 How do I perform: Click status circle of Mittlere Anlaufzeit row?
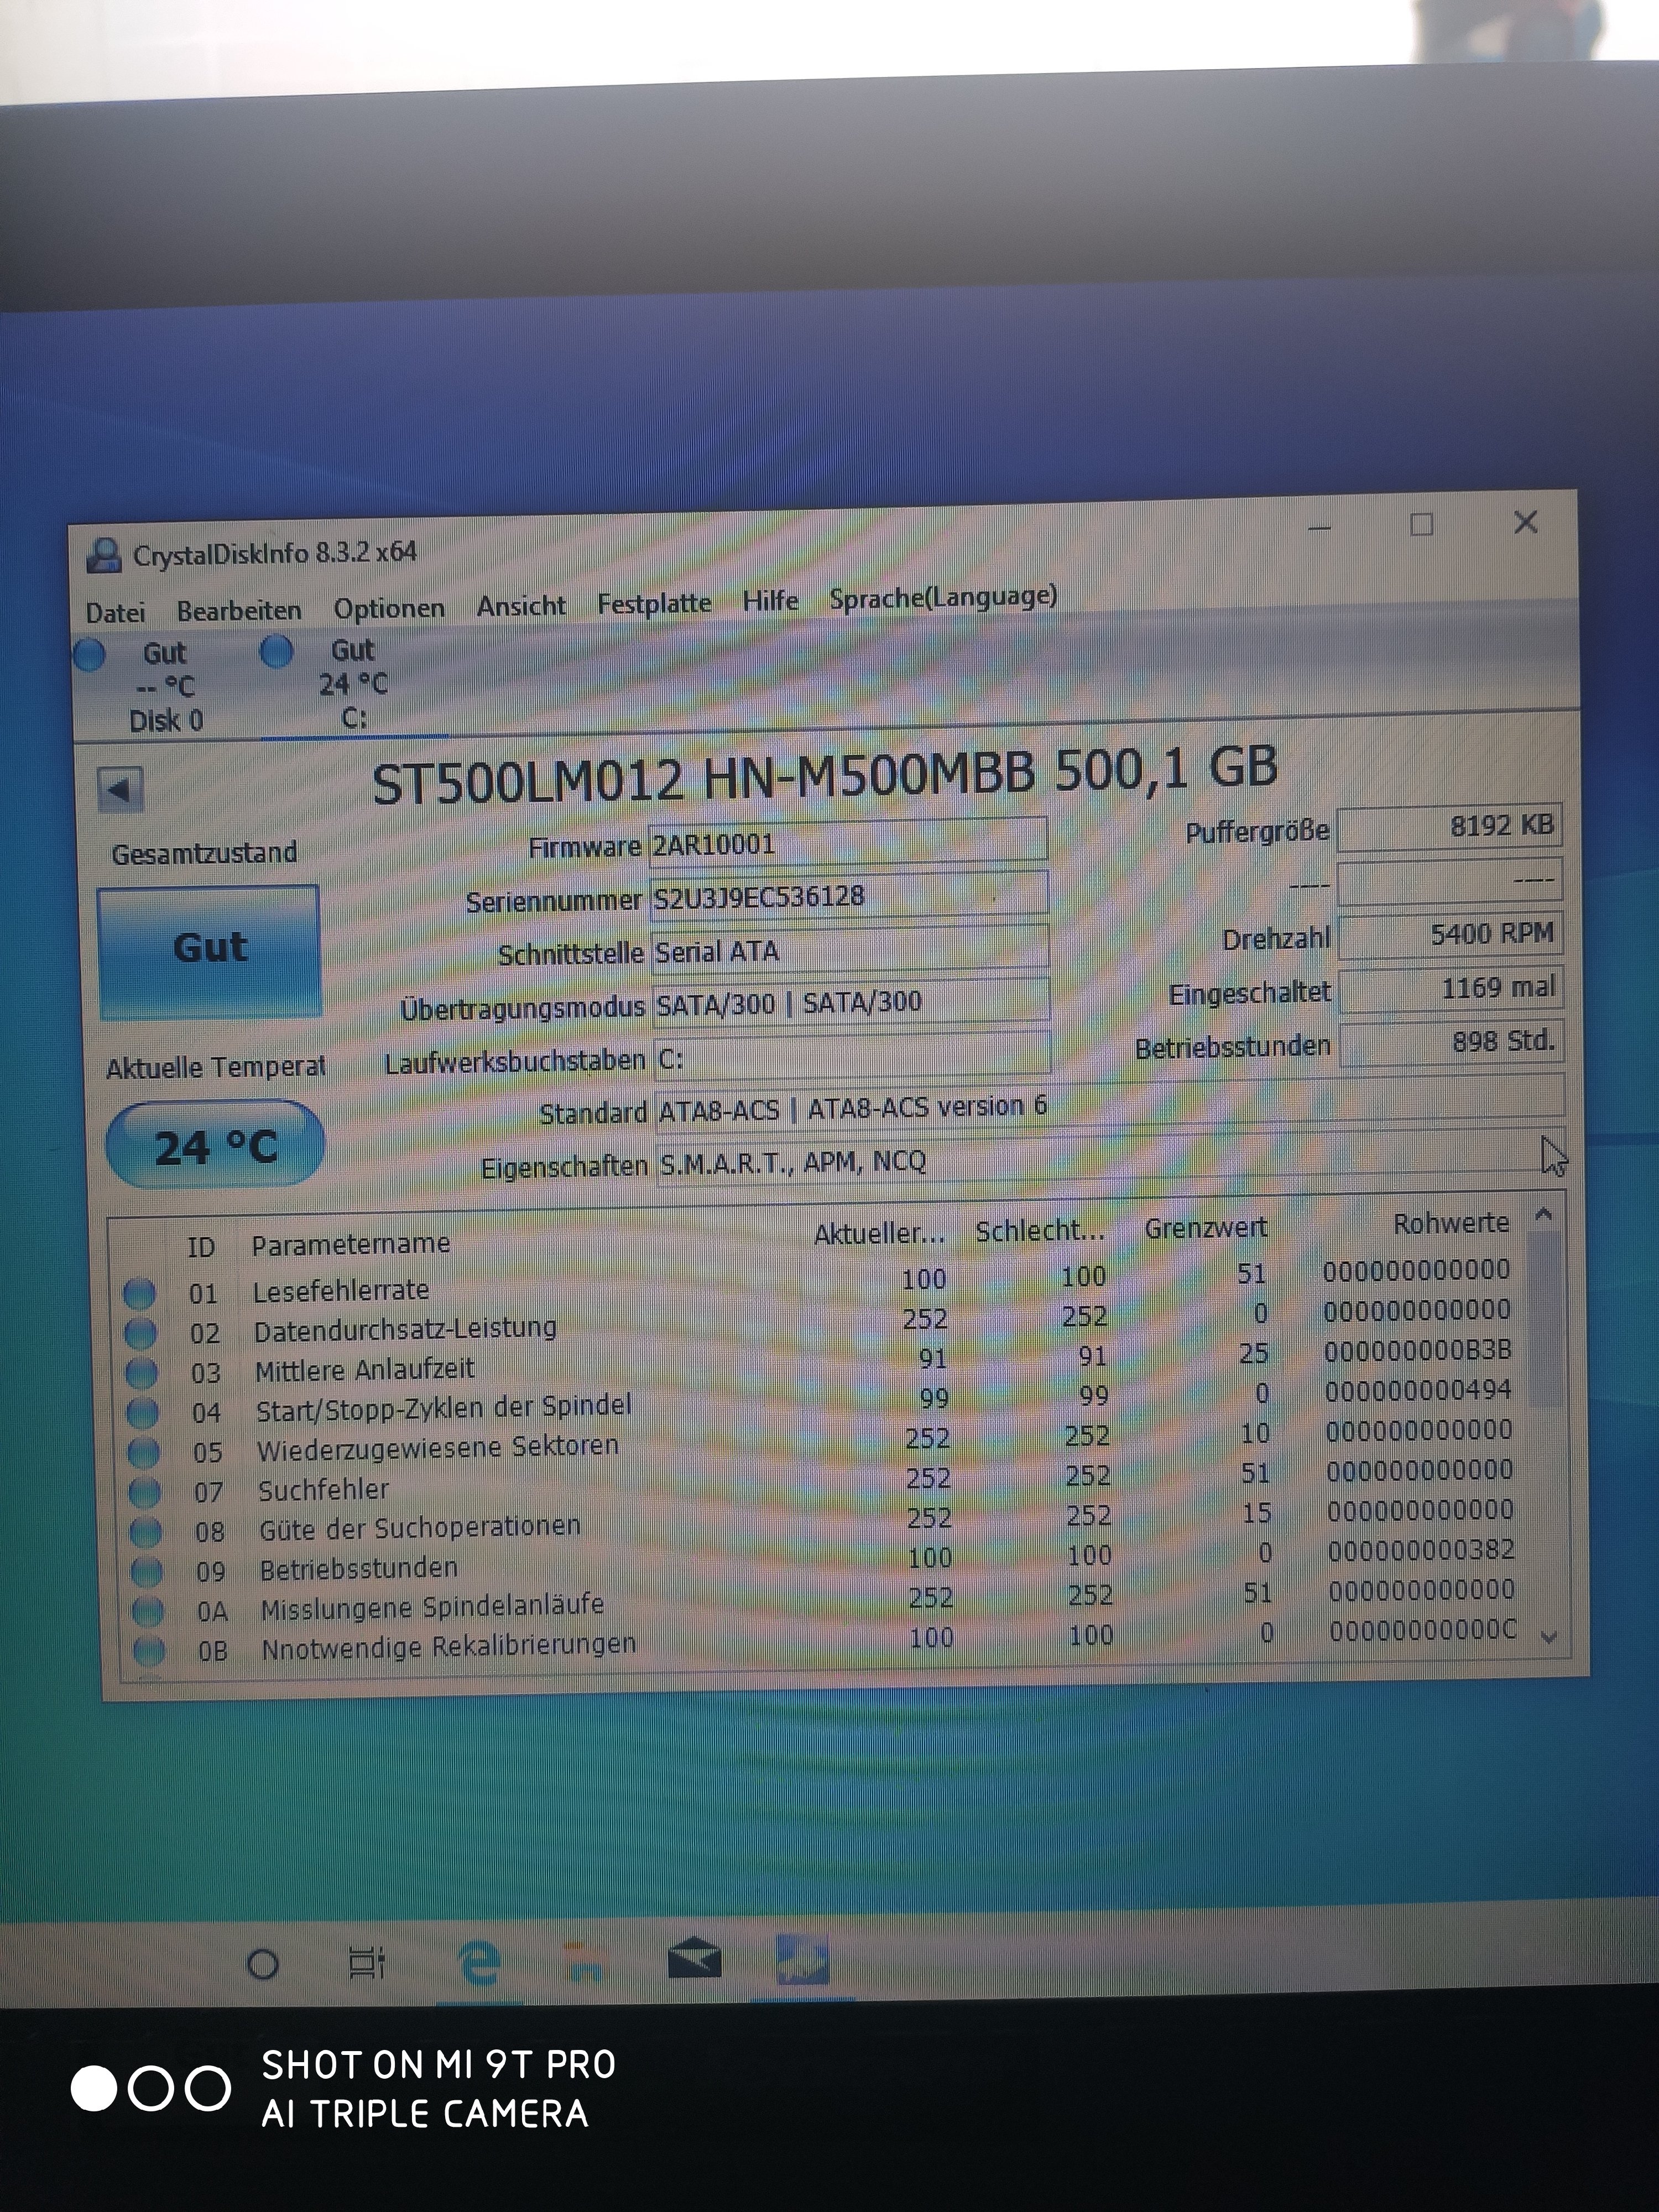coord(141,1374)
